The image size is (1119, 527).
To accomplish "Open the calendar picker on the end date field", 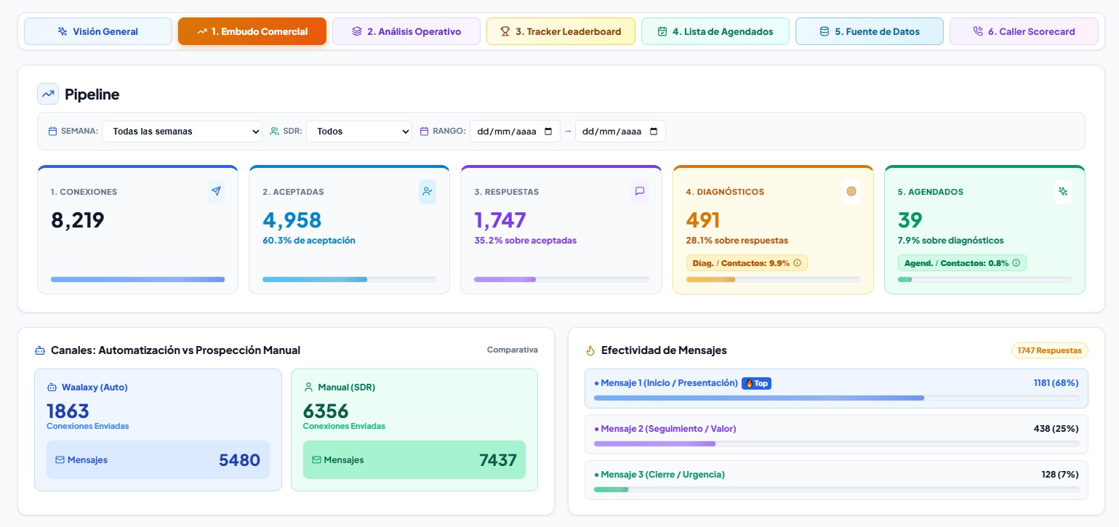I will coord(654,132).
